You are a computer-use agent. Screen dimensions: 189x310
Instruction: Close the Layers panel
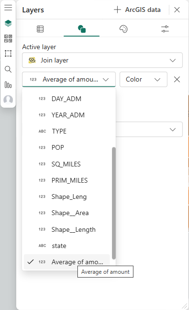click(177, 10)
